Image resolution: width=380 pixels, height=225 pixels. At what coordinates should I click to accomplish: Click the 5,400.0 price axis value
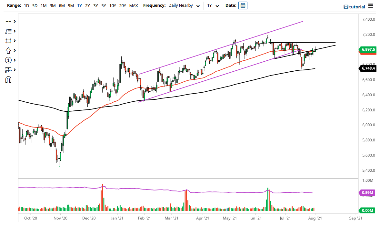pos(368,170)
